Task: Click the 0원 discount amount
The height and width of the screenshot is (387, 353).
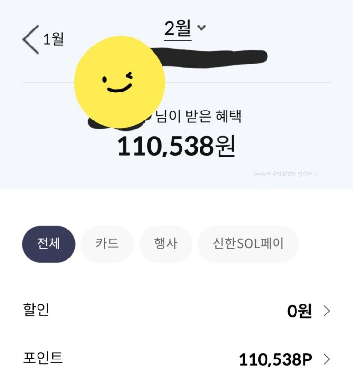Action: (x=299, y=311)
